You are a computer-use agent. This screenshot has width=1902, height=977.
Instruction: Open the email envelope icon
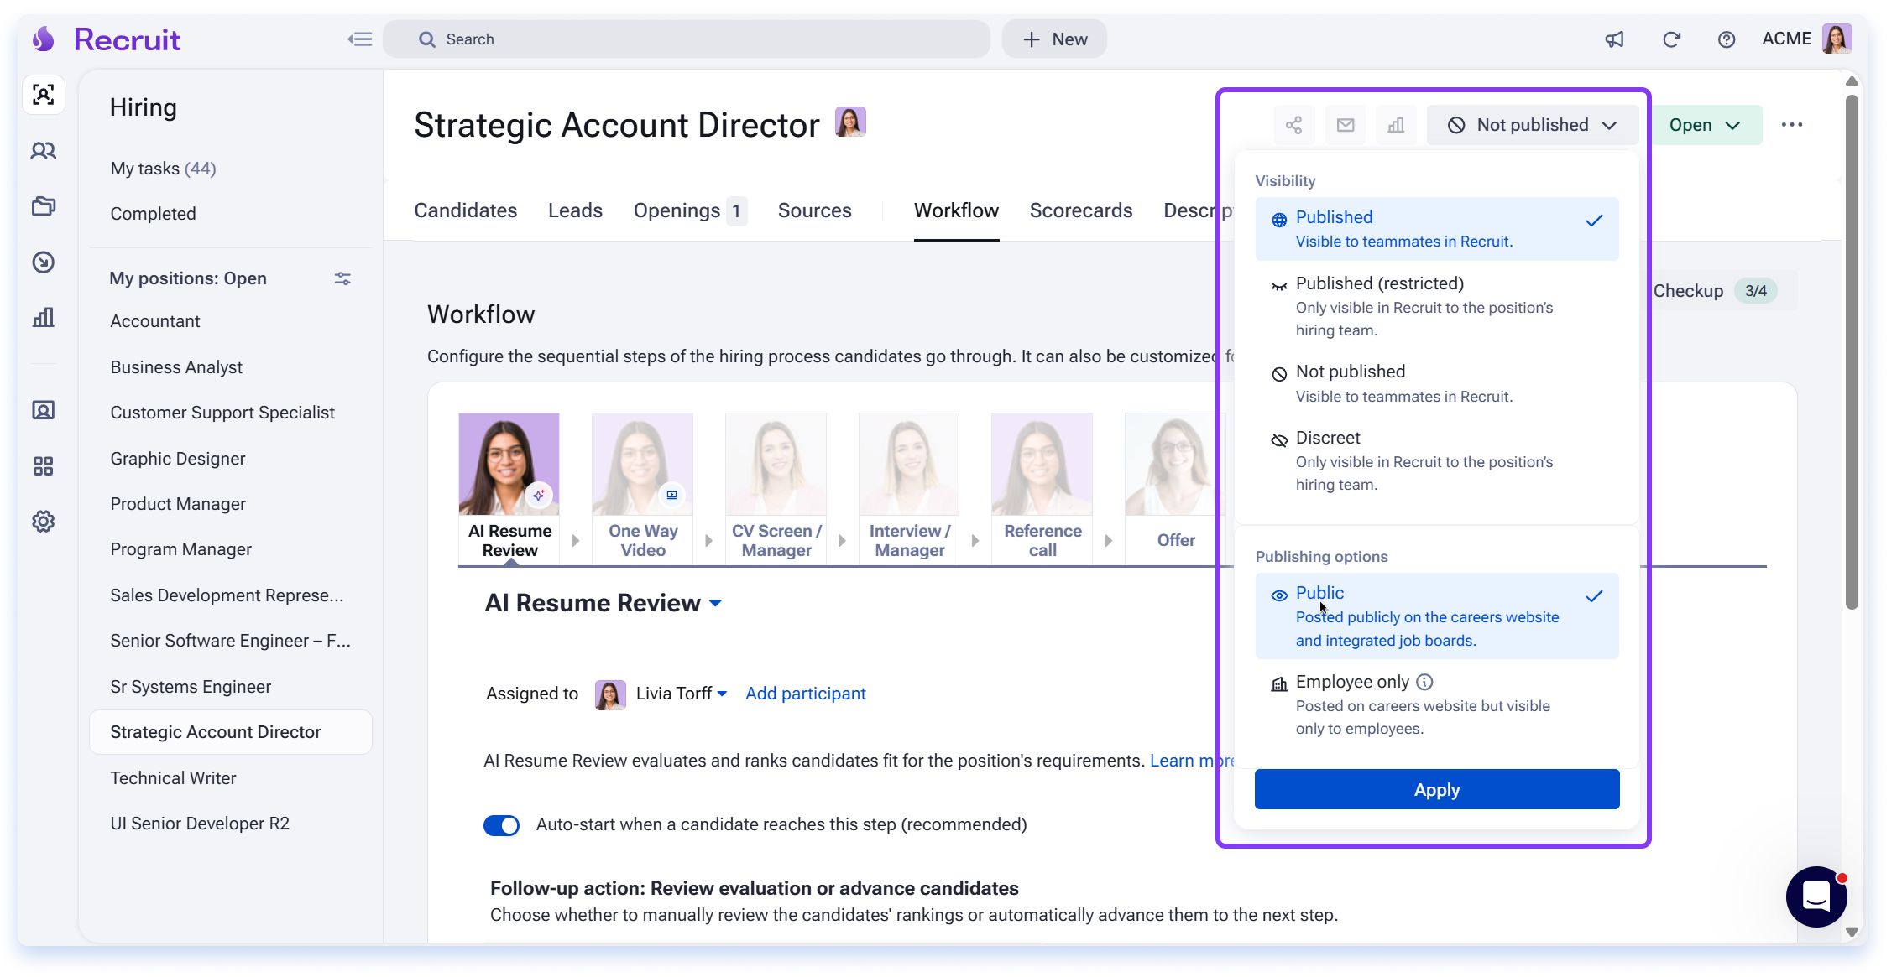(x=1346, y=125)
